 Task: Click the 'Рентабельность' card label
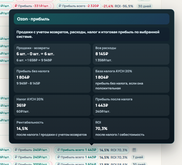30,122
